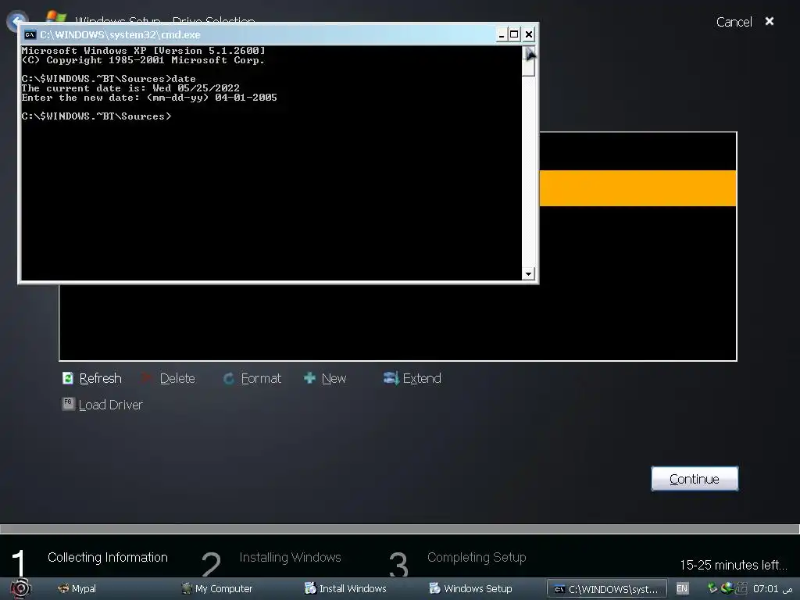Click the cmd window scroll down arrow
Screen dimensions: 800x600
coord(529,274)
